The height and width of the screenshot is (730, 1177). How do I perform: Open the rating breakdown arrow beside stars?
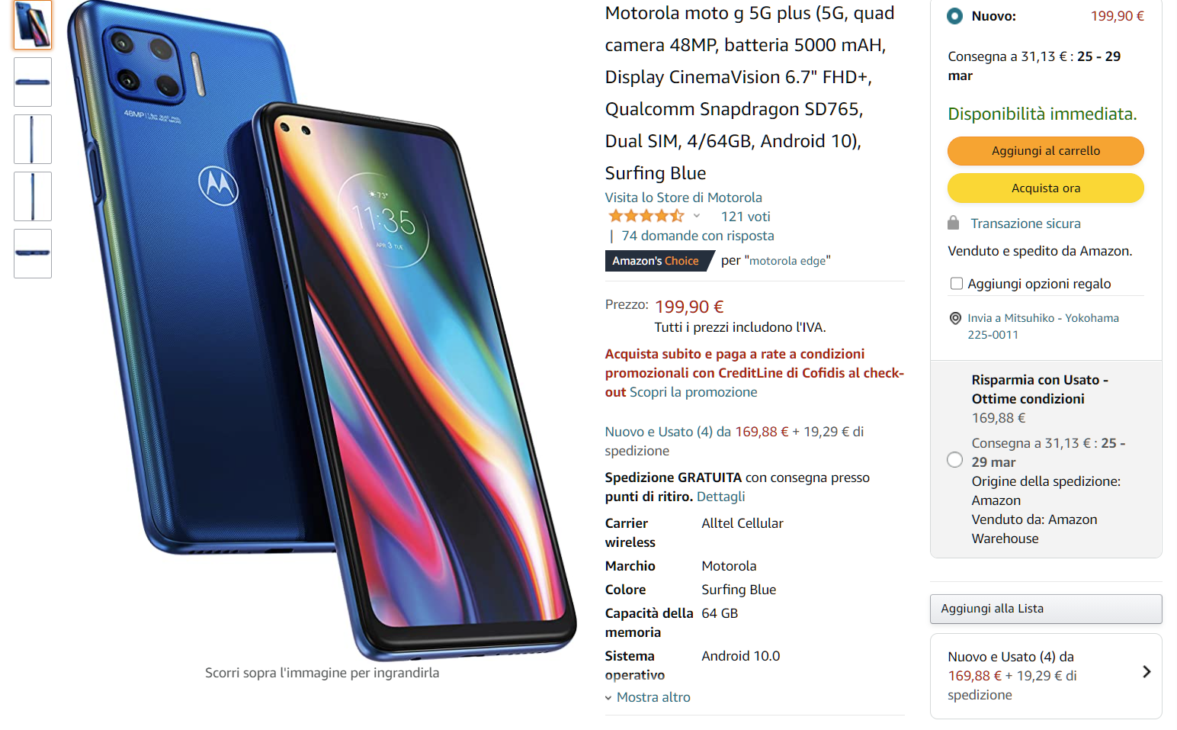point(696,216)
